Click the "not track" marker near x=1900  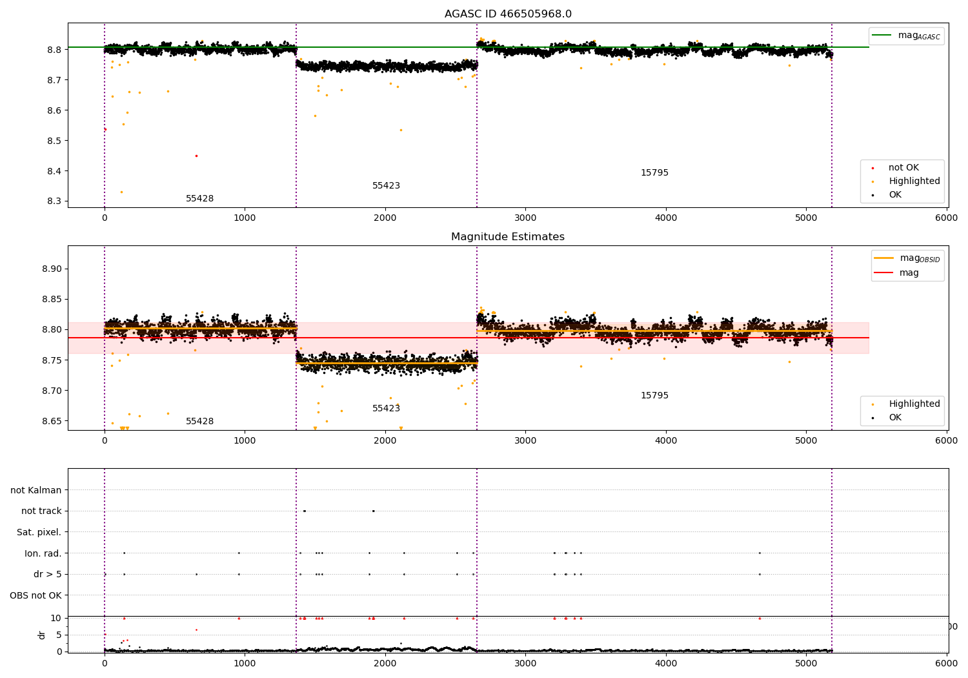(373, 511)
